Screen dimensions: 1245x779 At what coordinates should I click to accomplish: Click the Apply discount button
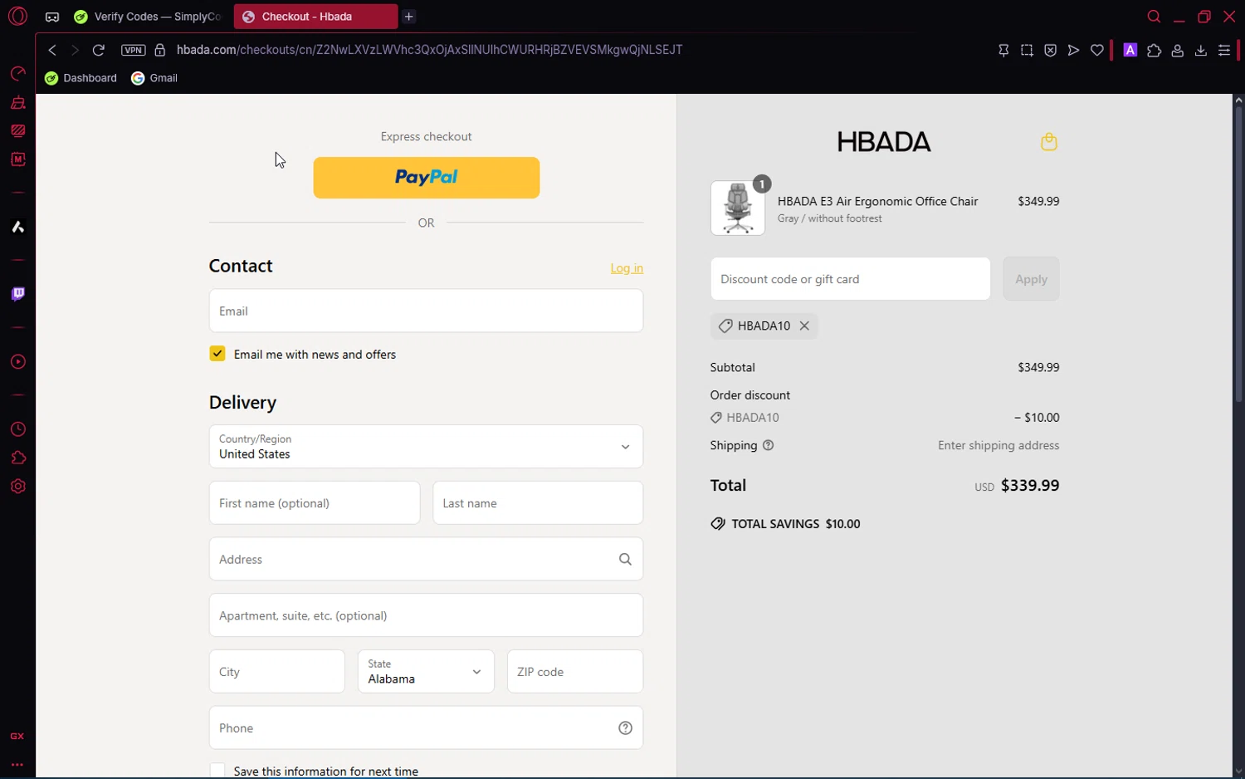click(x=1031, y=279)
